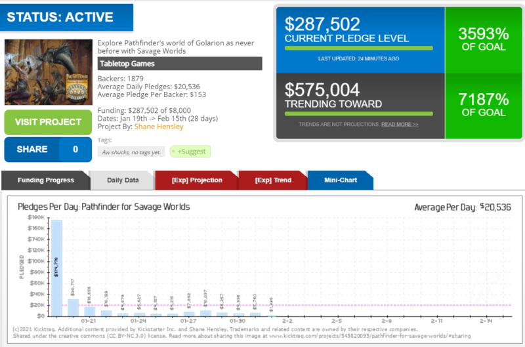Click the $16,656 pledge bar label
525x347 pixels.
tap(89, 295)
